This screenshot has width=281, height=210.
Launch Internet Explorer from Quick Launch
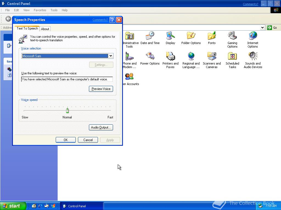tap(40, 206)
